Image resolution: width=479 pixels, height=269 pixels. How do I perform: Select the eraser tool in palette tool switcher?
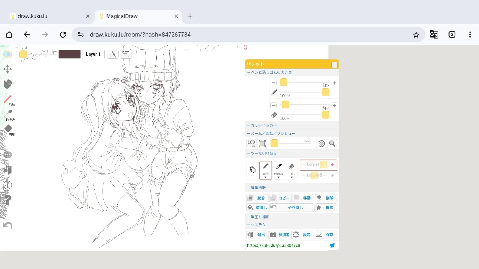pyautogui.click(x=292, y=170)
